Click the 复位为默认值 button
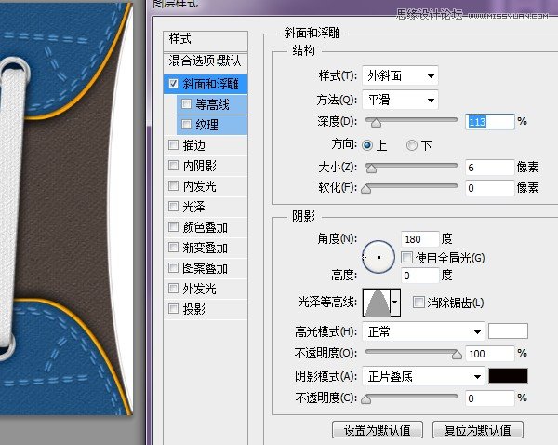Image resolution: width=558 pixels, height=445 pixels. (x=478, y=430)
